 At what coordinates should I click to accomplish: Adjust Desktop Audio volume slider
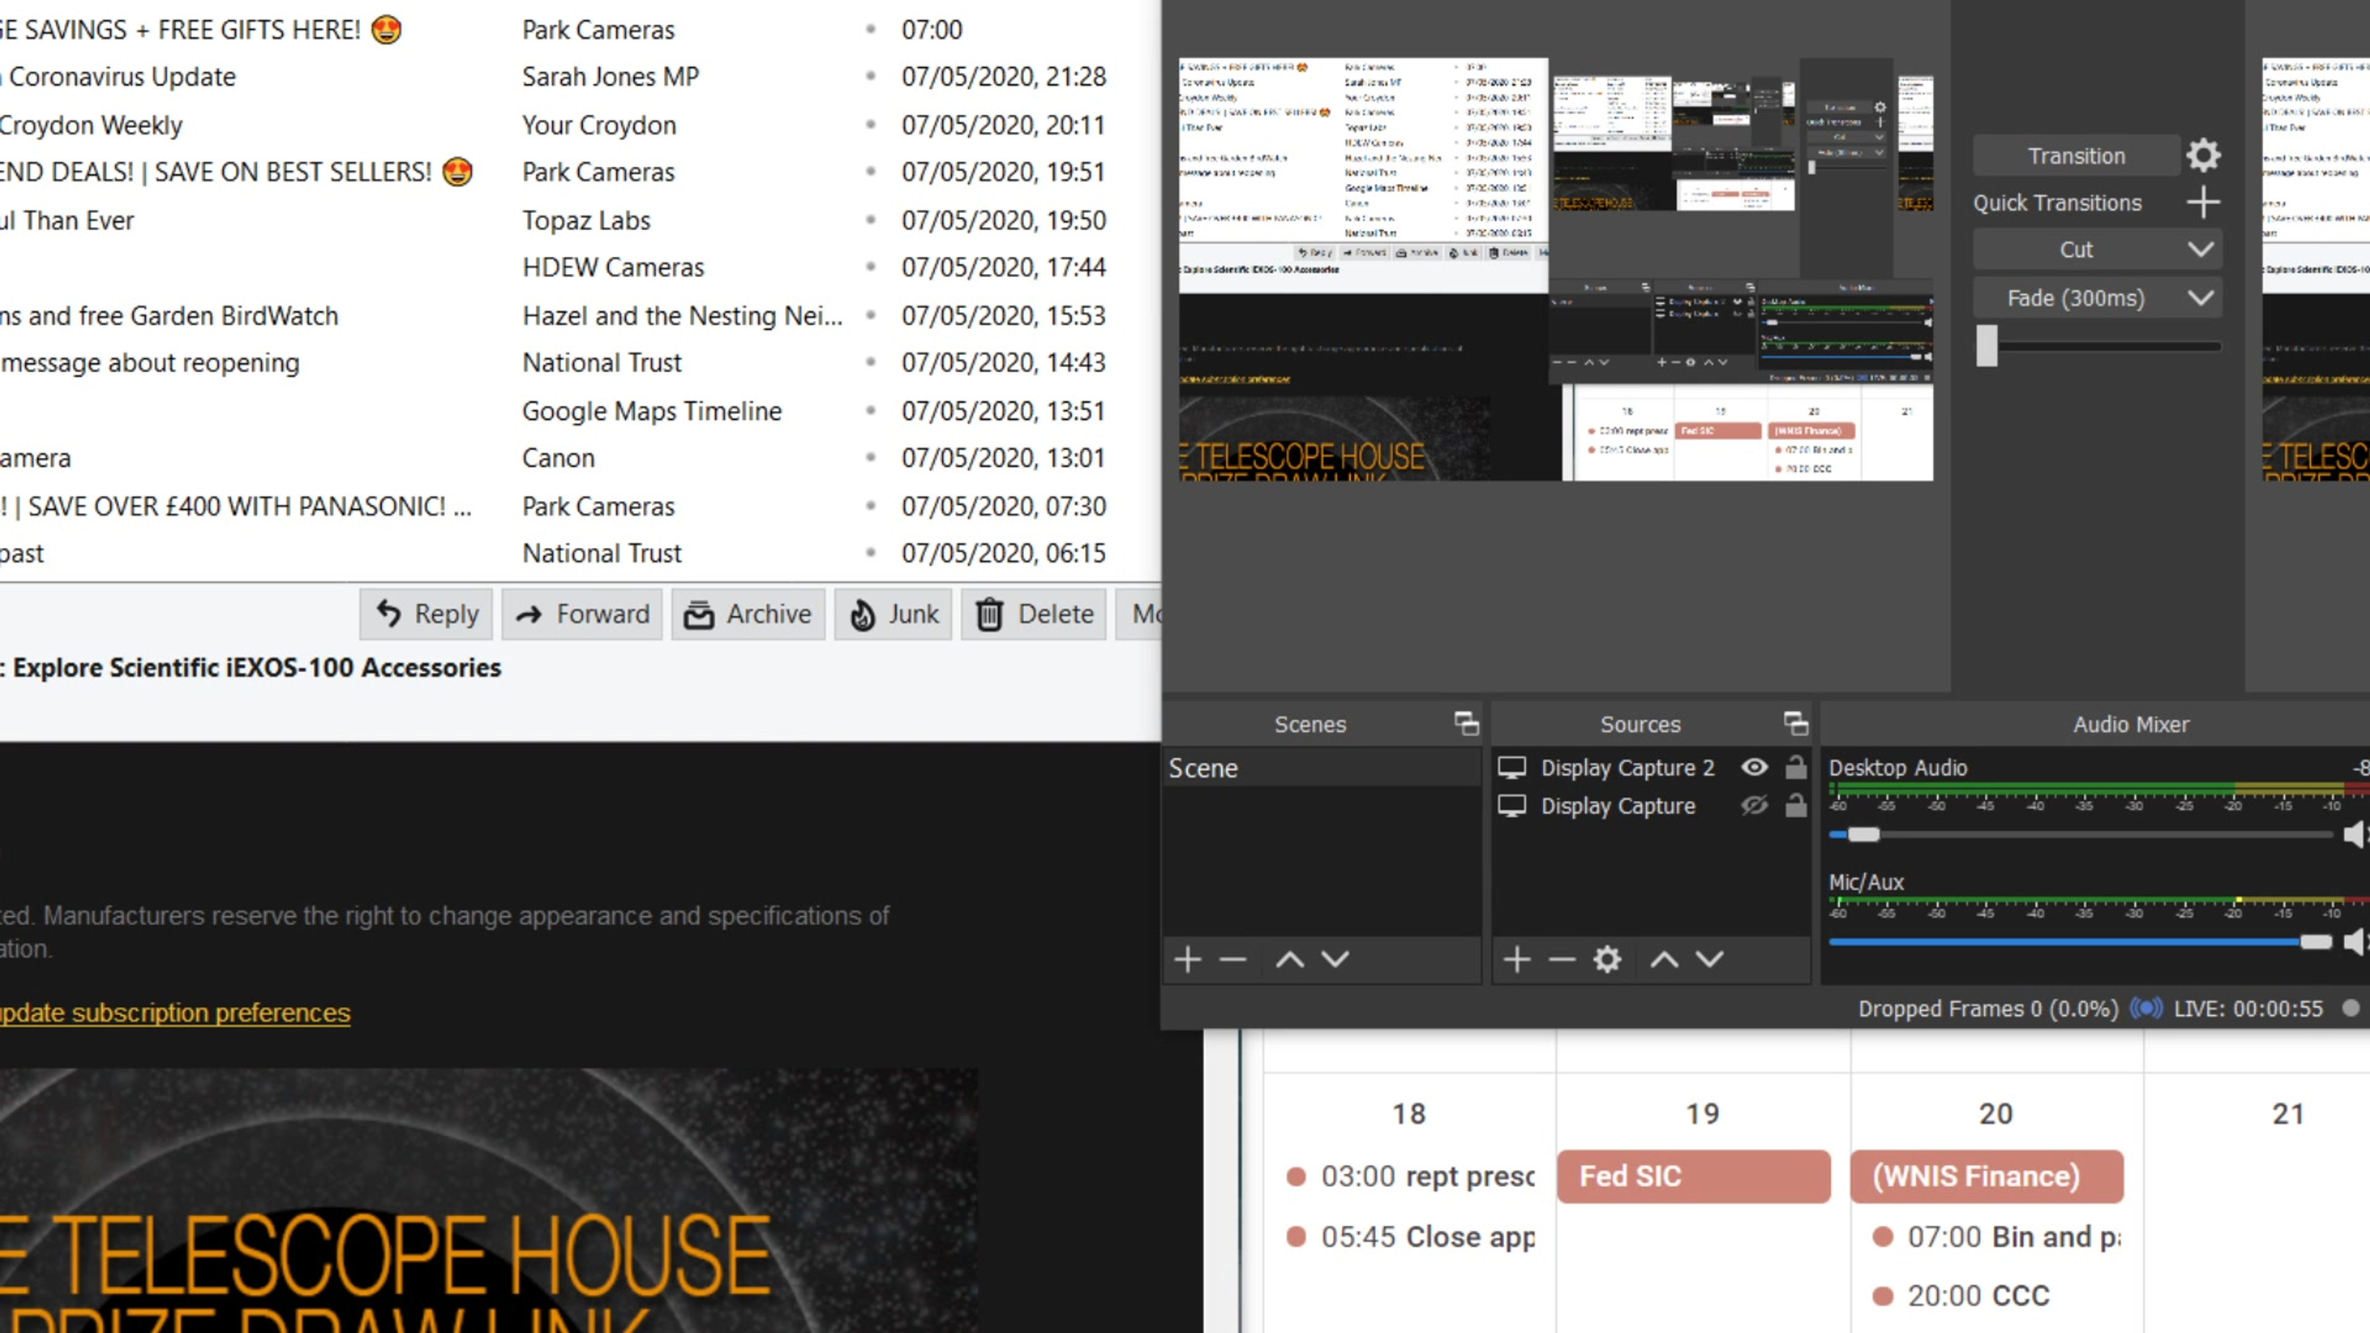[1864, 834]
